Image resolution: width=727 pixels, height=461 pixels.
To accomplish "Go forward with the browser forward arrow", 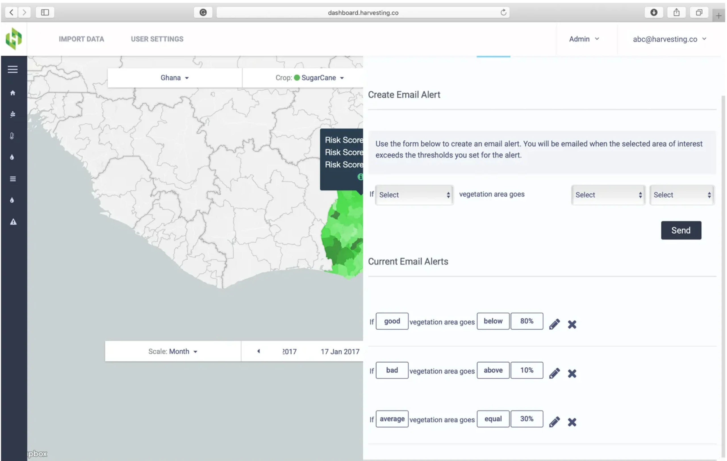I will coord(24,12).
